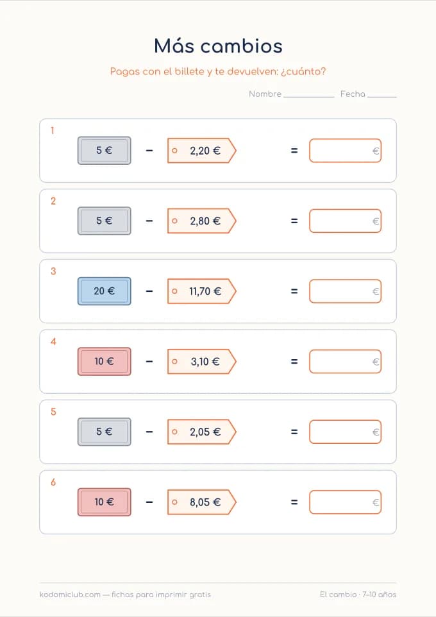Viewport: 436px width, 617px height.
Task: Click the Fecha blank line
Action: click(382, 96)
